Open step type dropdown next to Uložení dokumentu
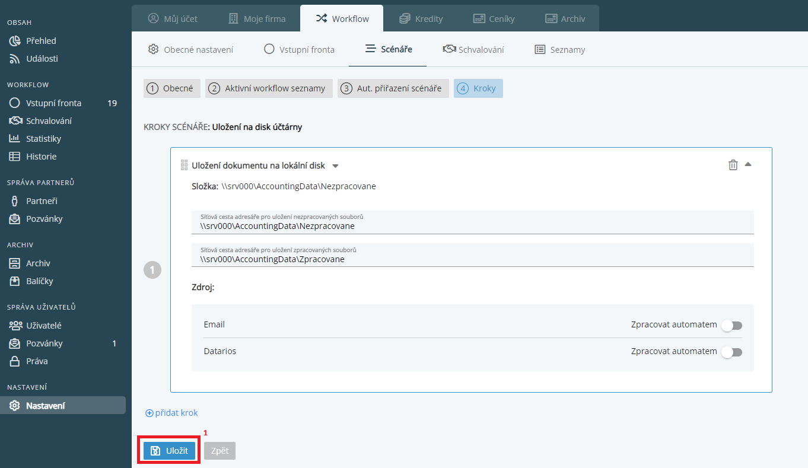Viewport: 808px width, 468px height. (x=335, y=166)
